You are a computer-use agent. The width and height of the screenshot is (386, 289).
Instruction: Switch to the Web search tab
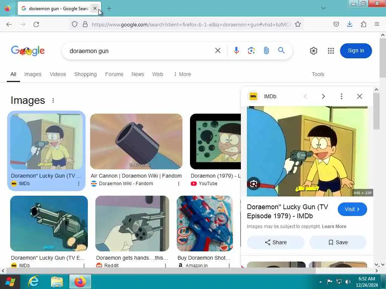click(x=158, y=74)
